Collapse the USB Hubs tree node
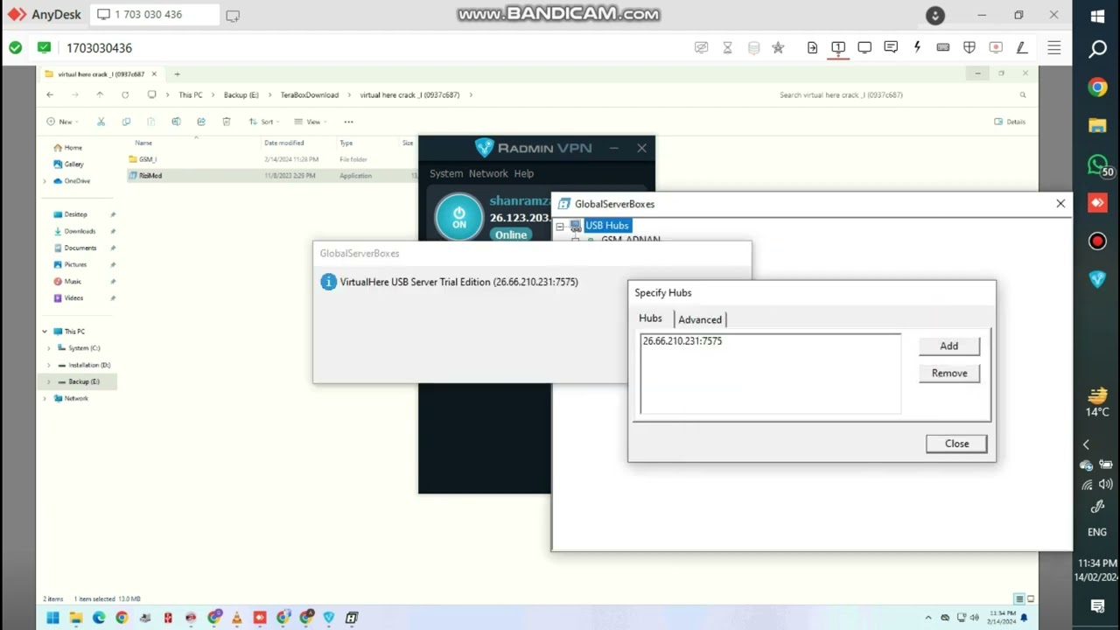 coord(560,226)
